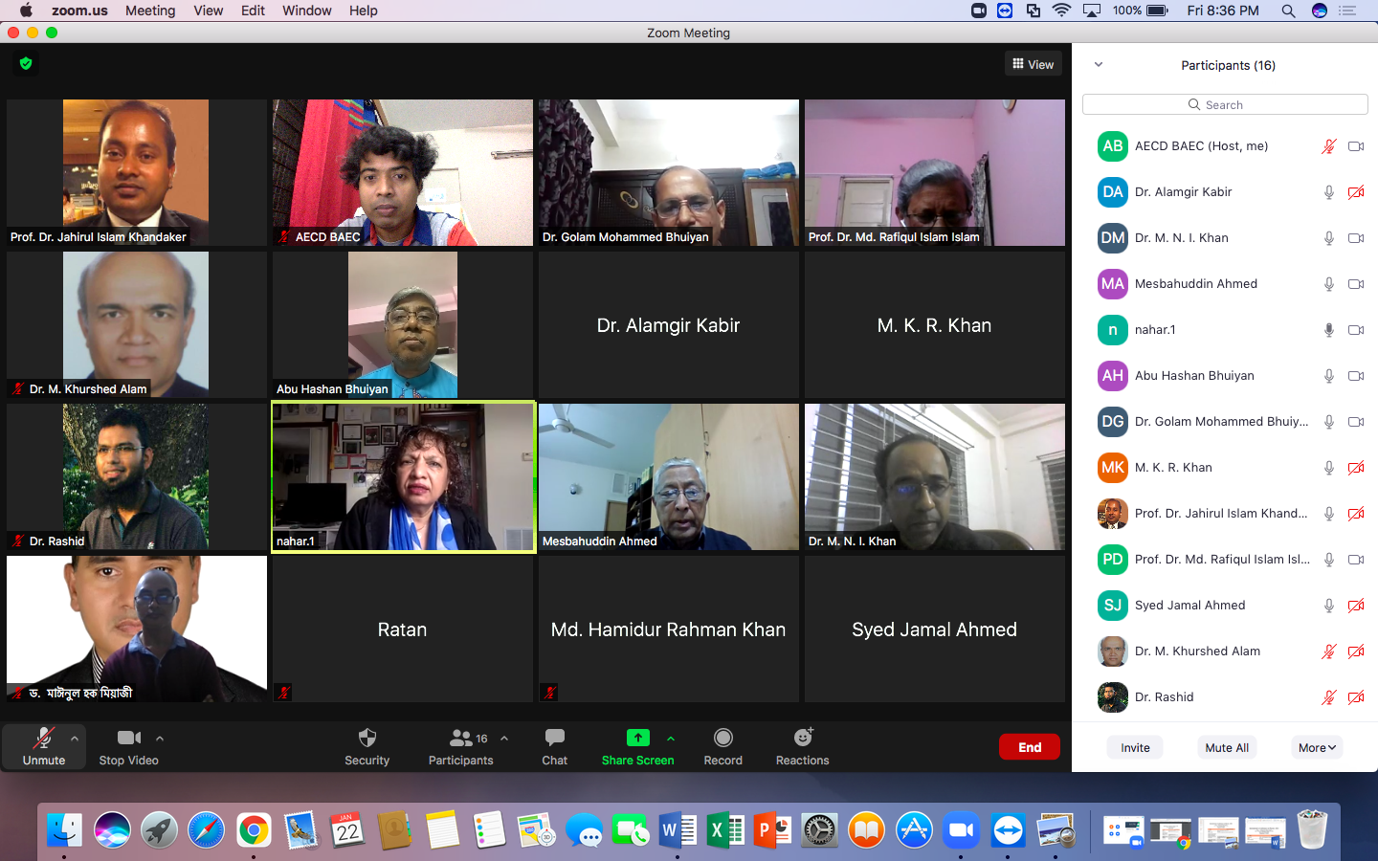The height and width of the screenshot is (861, 1378).
Task: Open Zoom app in the Dock
Action: [961, 830]
